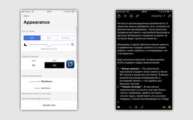Image resolution: width=193 pixels, height=120 pixels.
Task: Open the drafts list document icon
Action: (119, 16)
